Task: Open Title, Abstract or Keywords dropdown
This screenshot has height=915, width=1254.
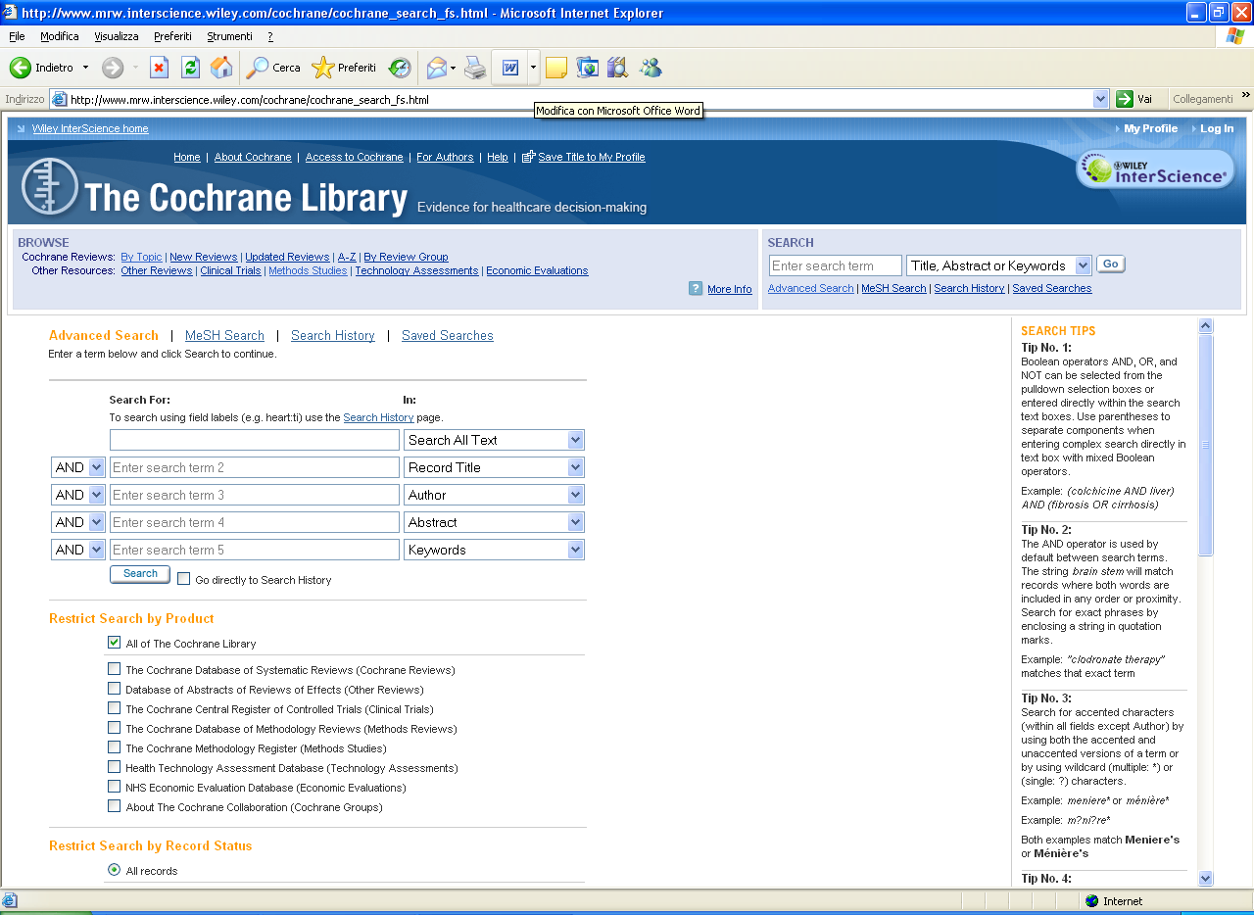Action: click(x=999, y=265)
